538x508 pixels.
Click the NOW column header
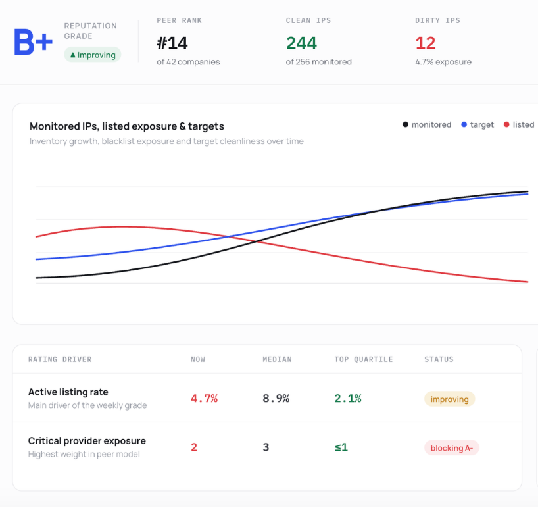198,359
